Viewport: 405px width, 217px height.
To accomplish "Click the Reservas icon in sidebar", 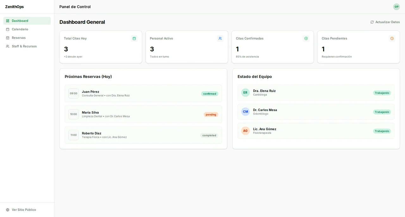I will coord(8,38).
